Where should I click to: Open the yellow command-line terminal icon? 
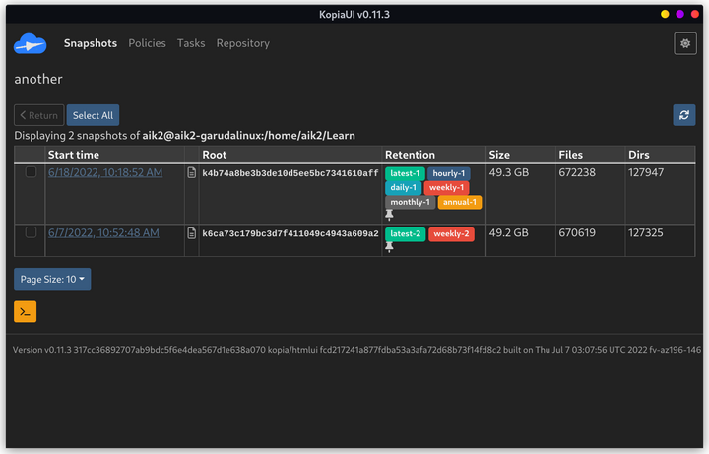pos(26,311)
